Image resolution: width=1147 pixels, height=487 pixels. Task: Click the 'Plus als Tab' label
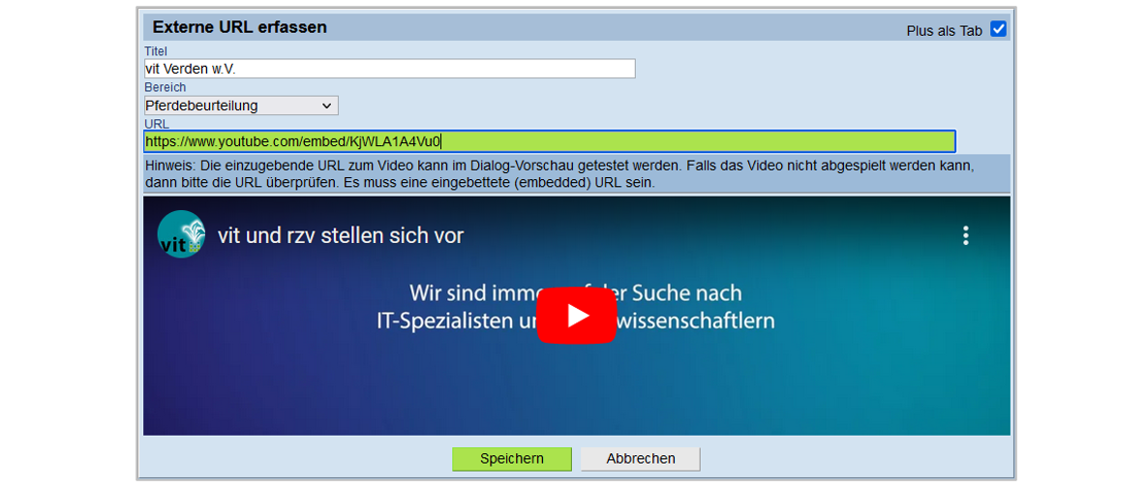click(x=945, y=31)
